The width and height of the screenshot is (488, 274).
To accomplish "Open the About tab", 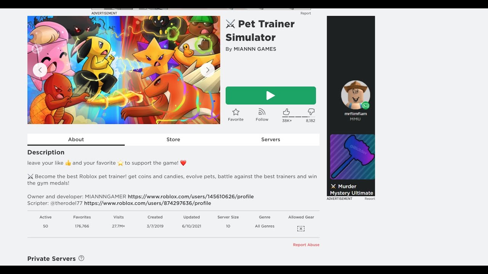I will [76, 140].
